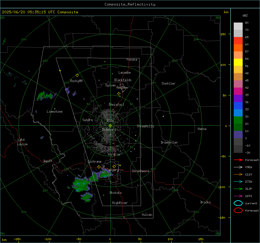Click the large green echo southwest of Calgary
This screenshot has height=243, width=260.
(x=81, y=184)
